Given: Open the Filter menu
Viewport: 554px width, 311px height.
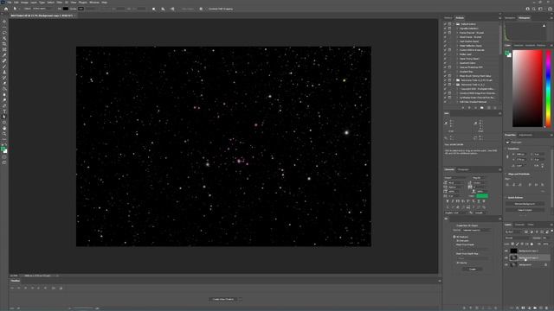Looking at the screenshot, I should pos(60,2).
